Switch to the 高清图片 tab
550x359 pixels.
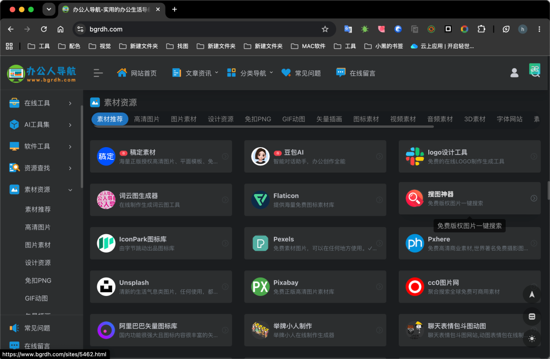[x=147, y=119]
